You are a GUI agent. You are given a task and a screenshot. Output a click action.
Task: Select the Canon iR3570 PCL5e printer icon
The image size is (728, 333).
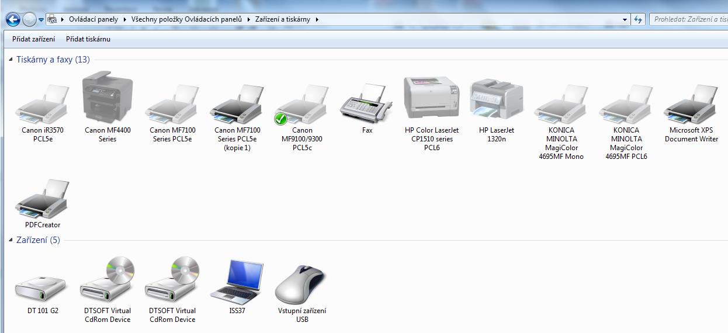(x=43, y=104)
